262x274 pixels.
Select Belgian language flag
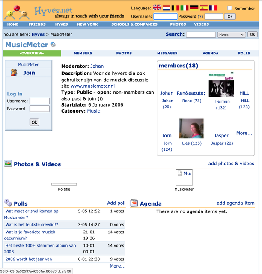(175, 8)
